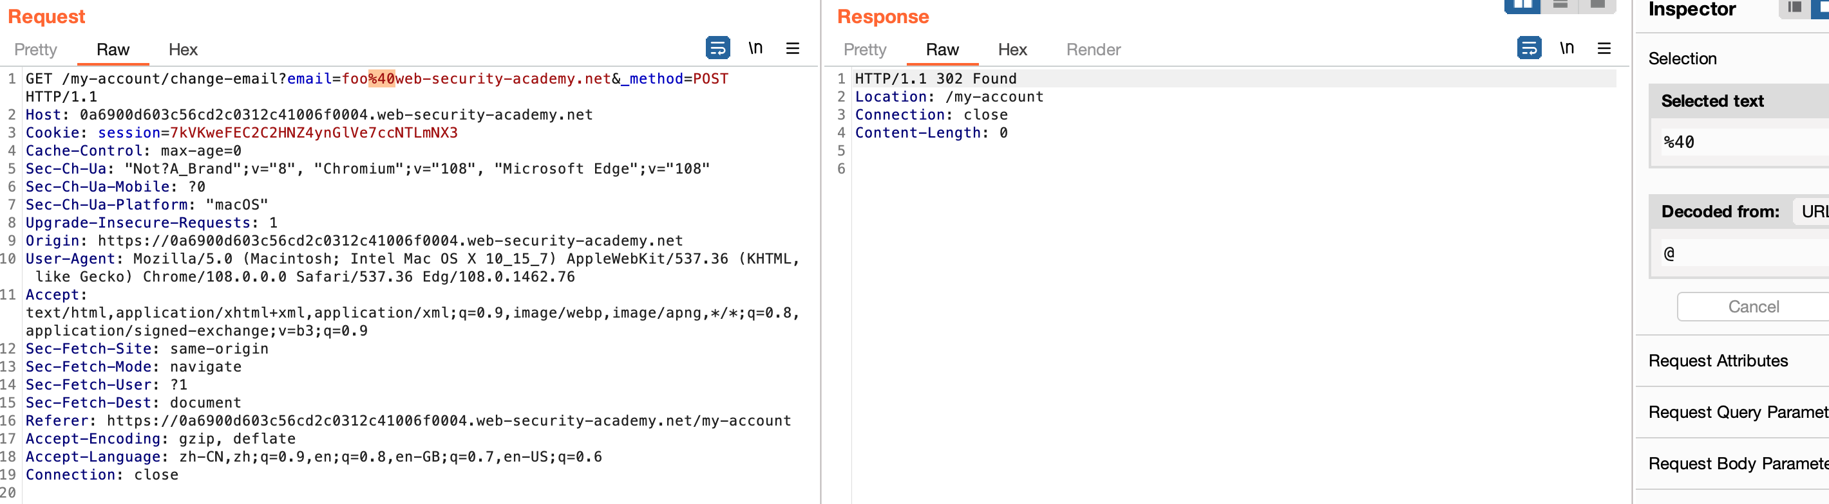Switch the Request view to Hex
This screenshot has height=504, width=1829.
point(183,50)
